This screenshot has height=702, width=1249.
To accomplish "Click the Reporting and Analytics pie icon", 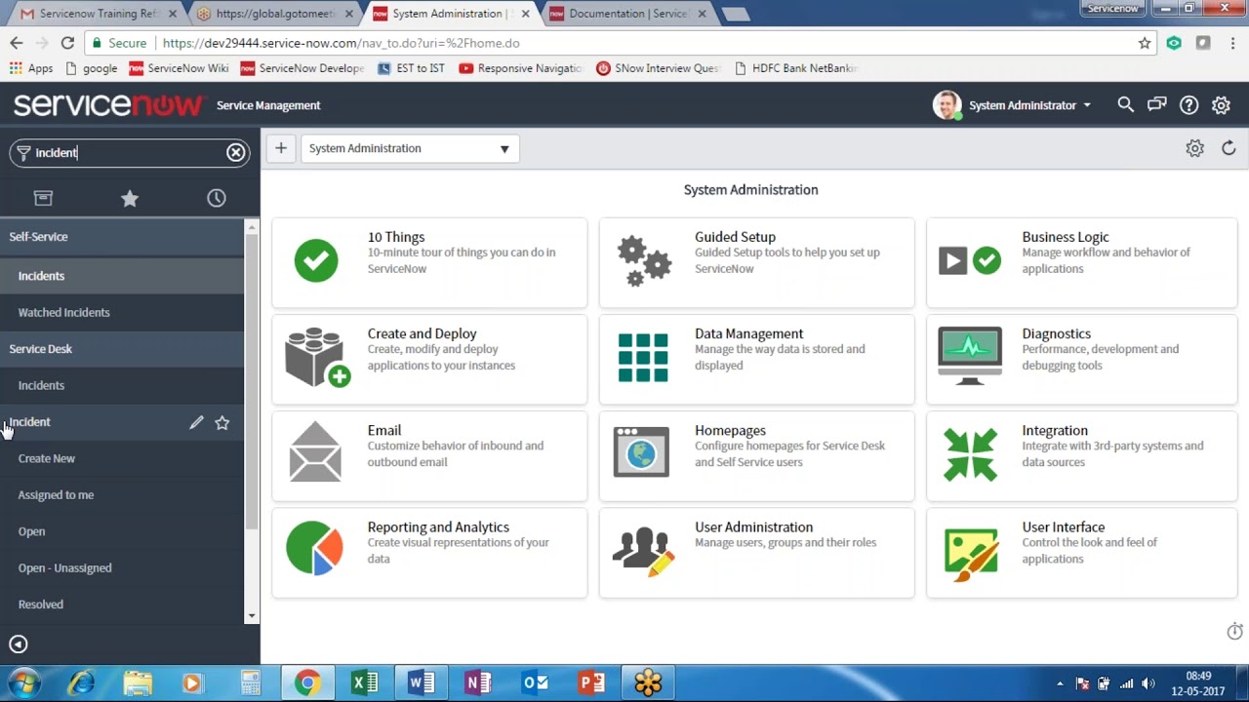I will (314, 548).
